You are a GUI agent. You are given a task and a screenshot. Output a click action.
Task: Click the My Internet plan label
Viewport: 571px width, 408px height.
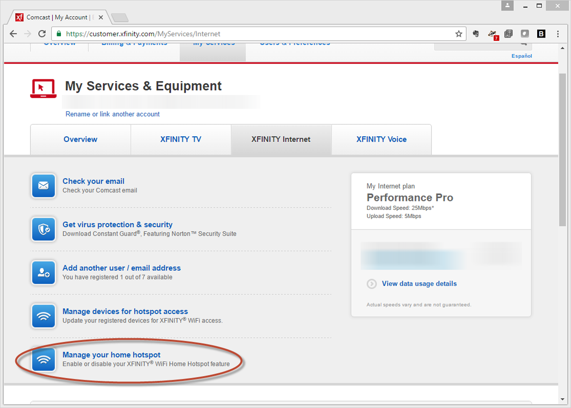click(391, 186)
